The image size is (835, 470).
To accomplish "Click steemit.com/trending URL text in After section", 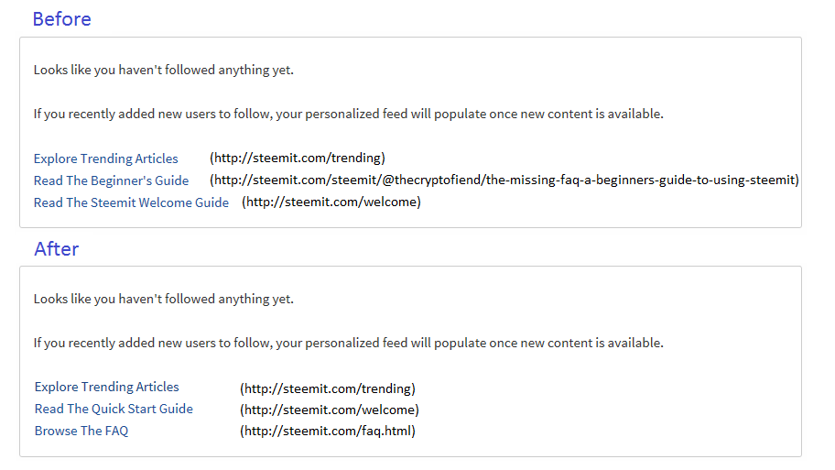I will pyautogui.click(x=328, y=388).
